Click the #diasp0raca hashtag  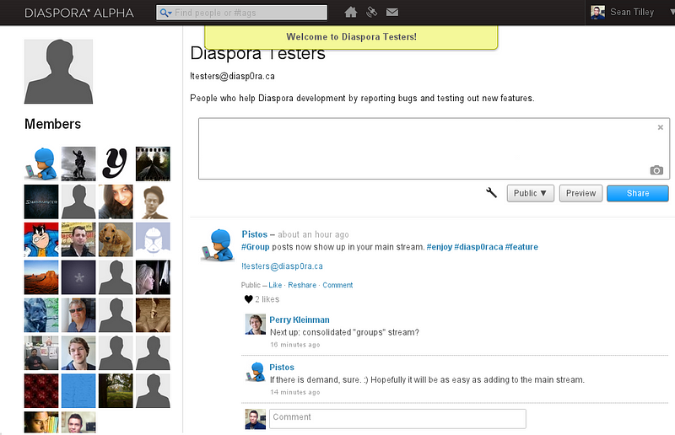[478, 246]
